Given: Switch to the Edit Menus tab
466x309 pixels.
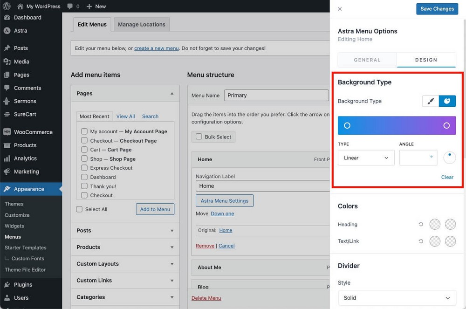Looking at the screenshot, I should pos(92,24).
